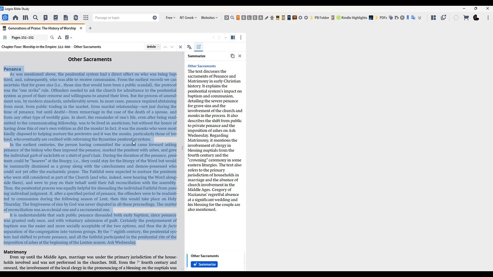Screen dimensions: 493x277
Task: Click the Matrimony section heading
Action: 15,252
